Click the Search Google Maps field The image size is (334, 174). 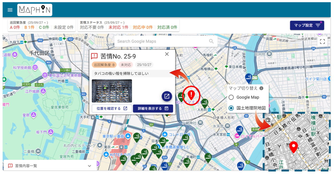click(x=162, y=41)
